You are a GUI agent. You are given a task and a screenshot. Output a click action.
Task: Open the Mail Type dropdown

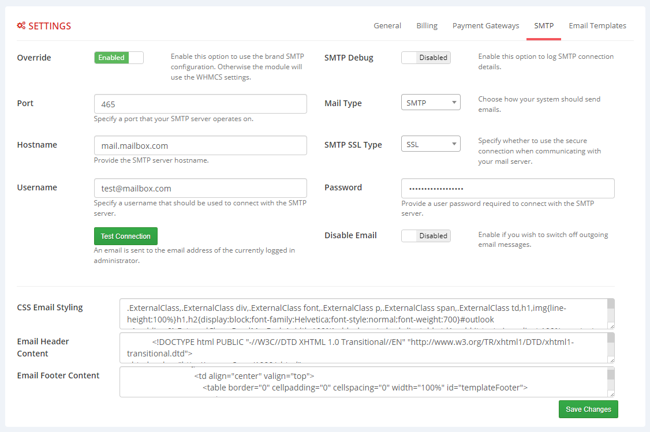pyautogui.click(x=431, y=102)
